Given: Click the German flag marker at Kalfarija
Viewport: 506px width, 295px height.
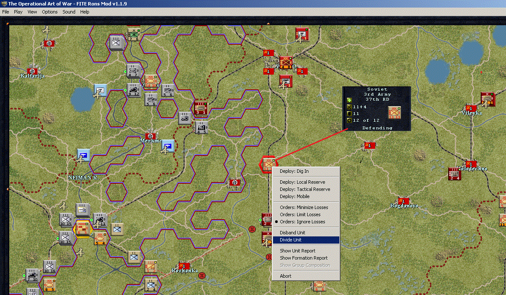Looking at the screenshot, I should tap(32, 71).
